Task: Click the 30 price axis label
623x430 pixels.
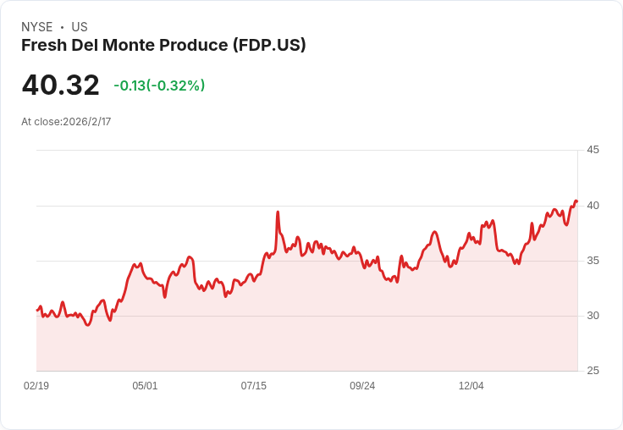Action: (593, 316)
